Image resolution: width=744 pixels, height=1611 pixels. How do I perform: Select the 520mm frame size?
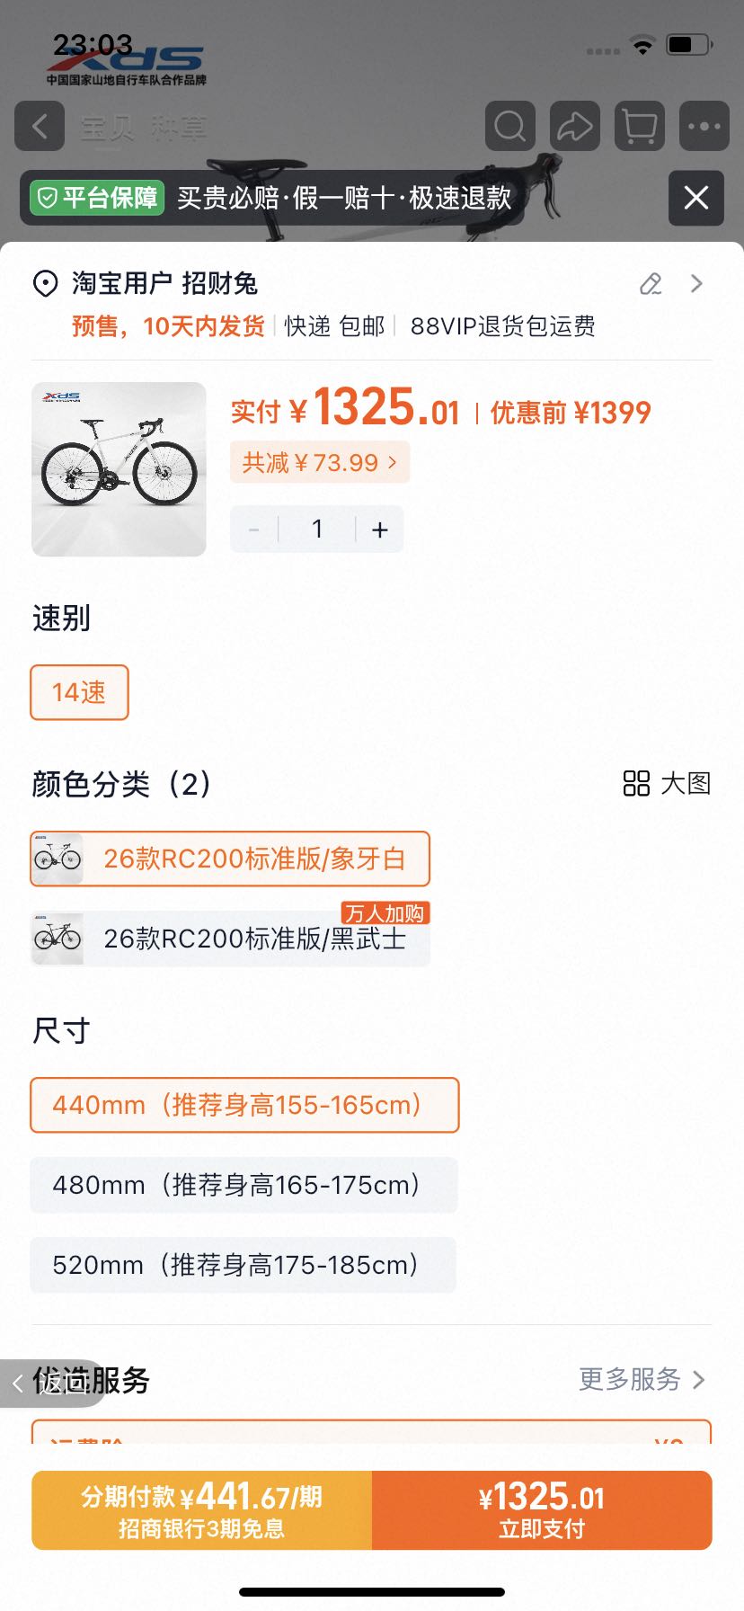click(x=243, y=1265)
